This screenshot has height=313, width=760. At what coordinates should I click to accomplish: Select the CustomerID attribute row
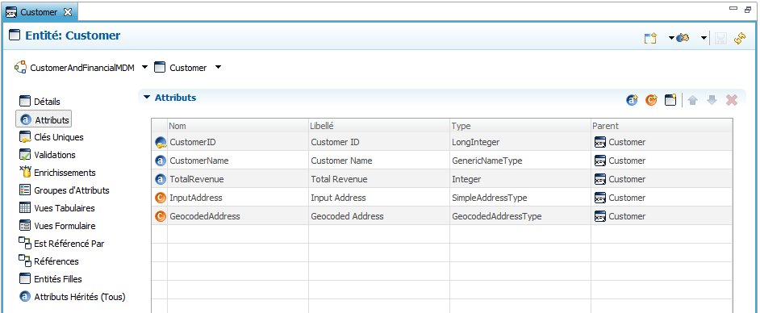[x=442, y=142]
